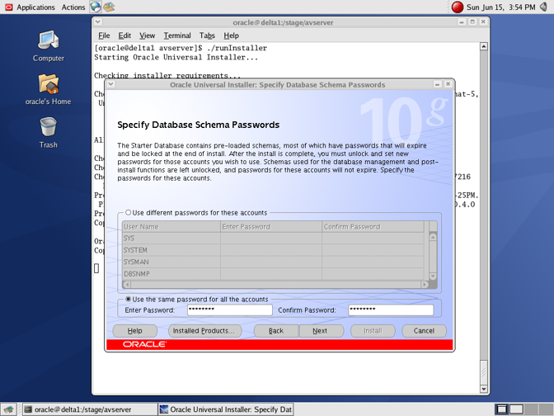Click the accounts table scroll up arrow

click(433, 237)
